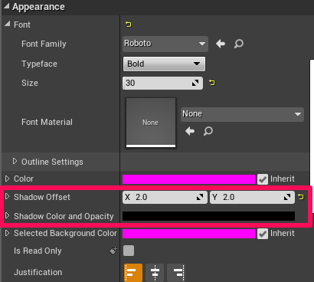Expand Selected Background Color property

pos(7,233)
